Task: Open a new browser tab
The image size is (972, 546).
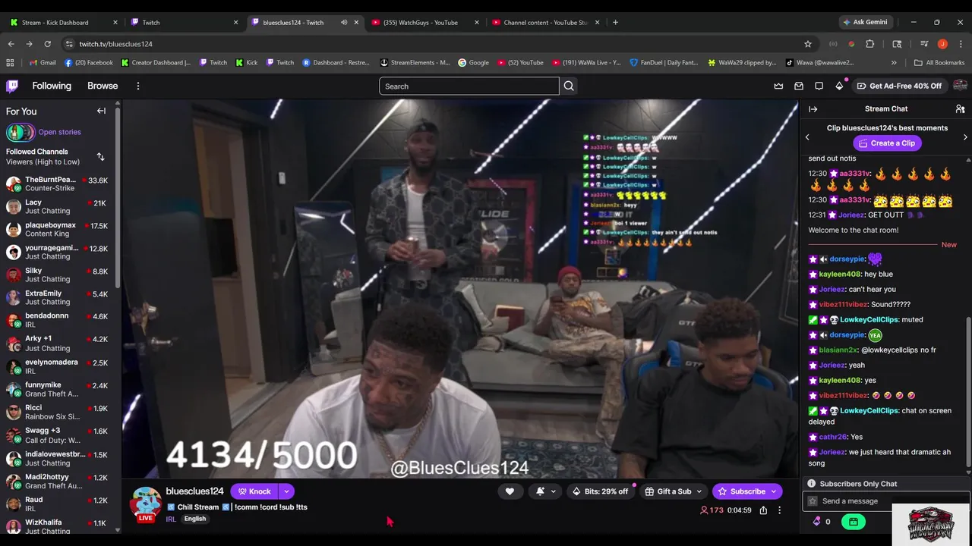Action: (x=615, y=22)
